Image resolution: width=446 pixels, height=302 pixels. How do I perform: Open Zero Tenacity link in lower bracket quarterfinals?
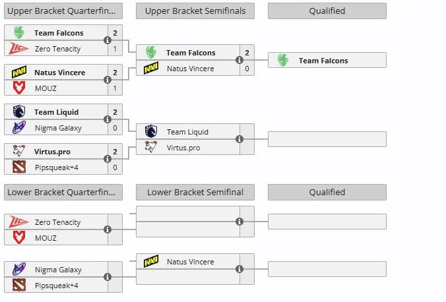(58, 222)
